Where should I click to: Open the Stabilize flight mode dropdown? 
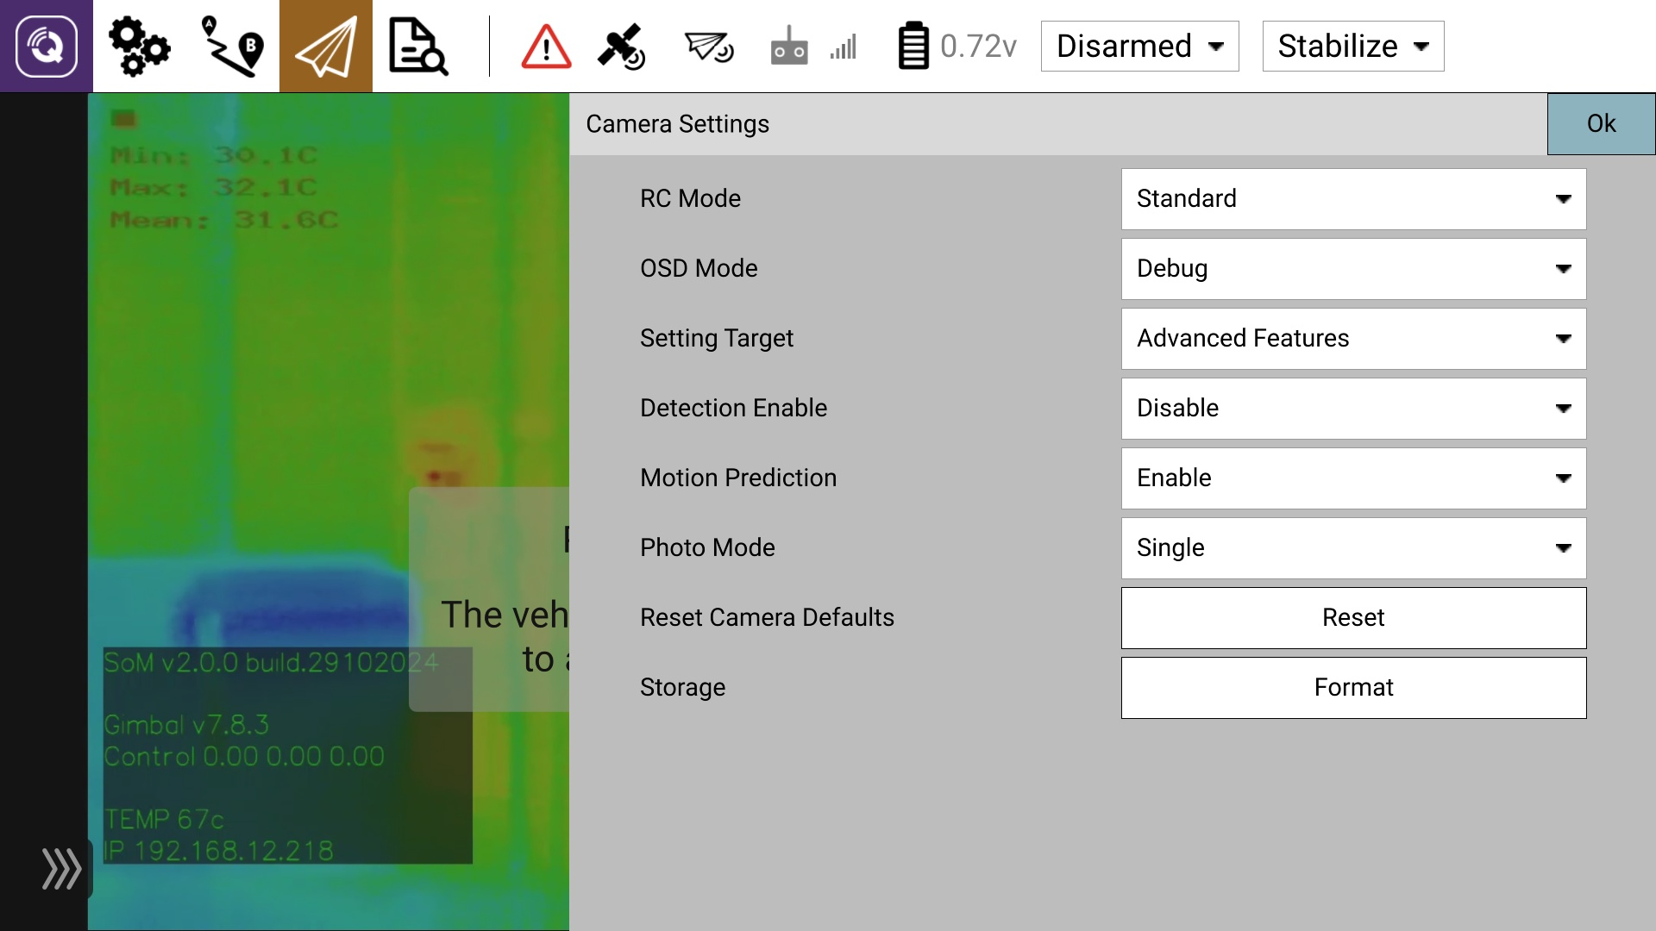pos(1352,46)
